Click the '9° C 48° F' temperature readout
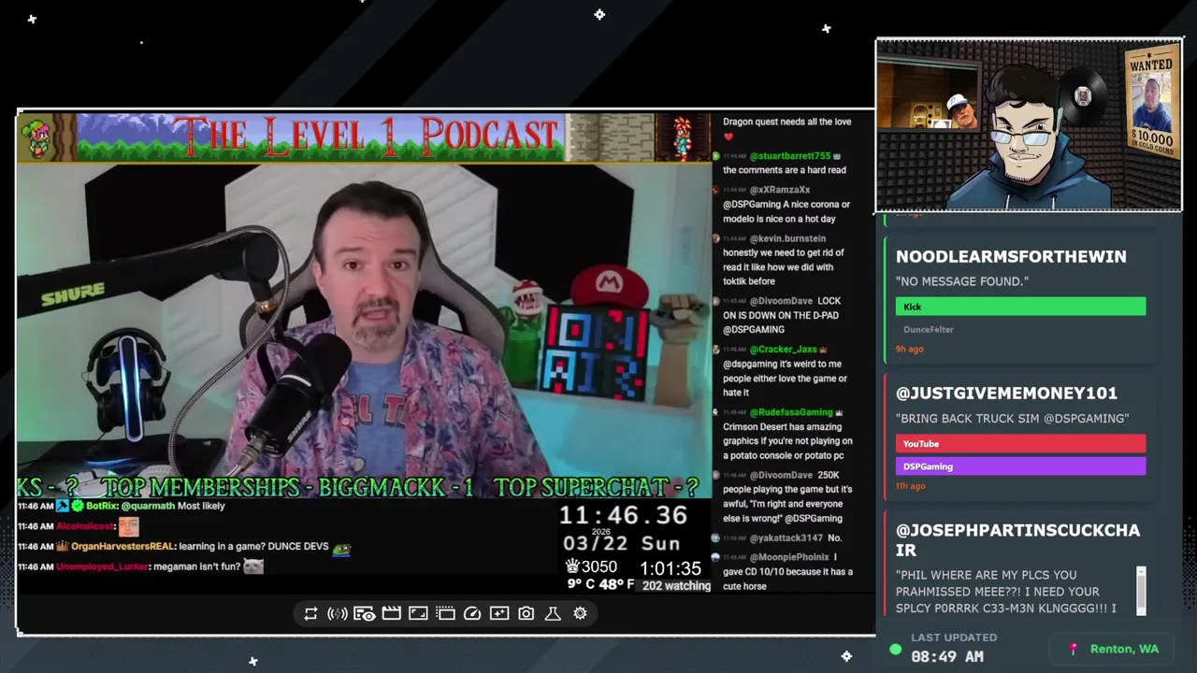1197x673 pixels. [600, 584]
